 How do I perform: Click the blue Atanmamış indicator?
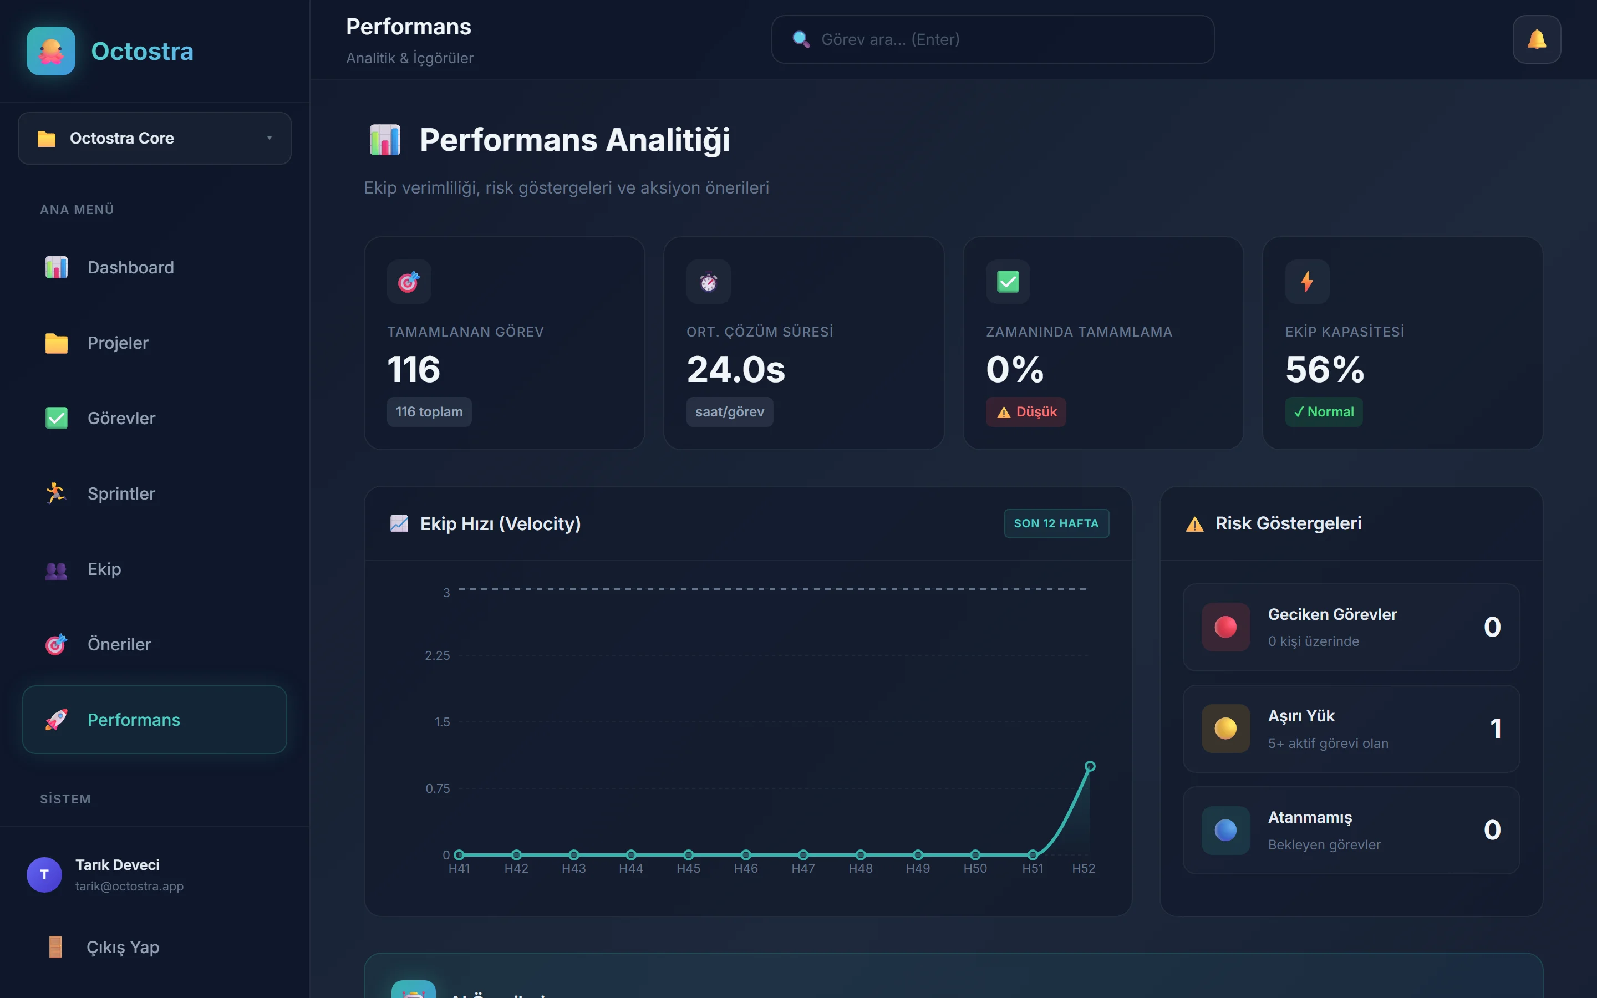coord(1225,831)
